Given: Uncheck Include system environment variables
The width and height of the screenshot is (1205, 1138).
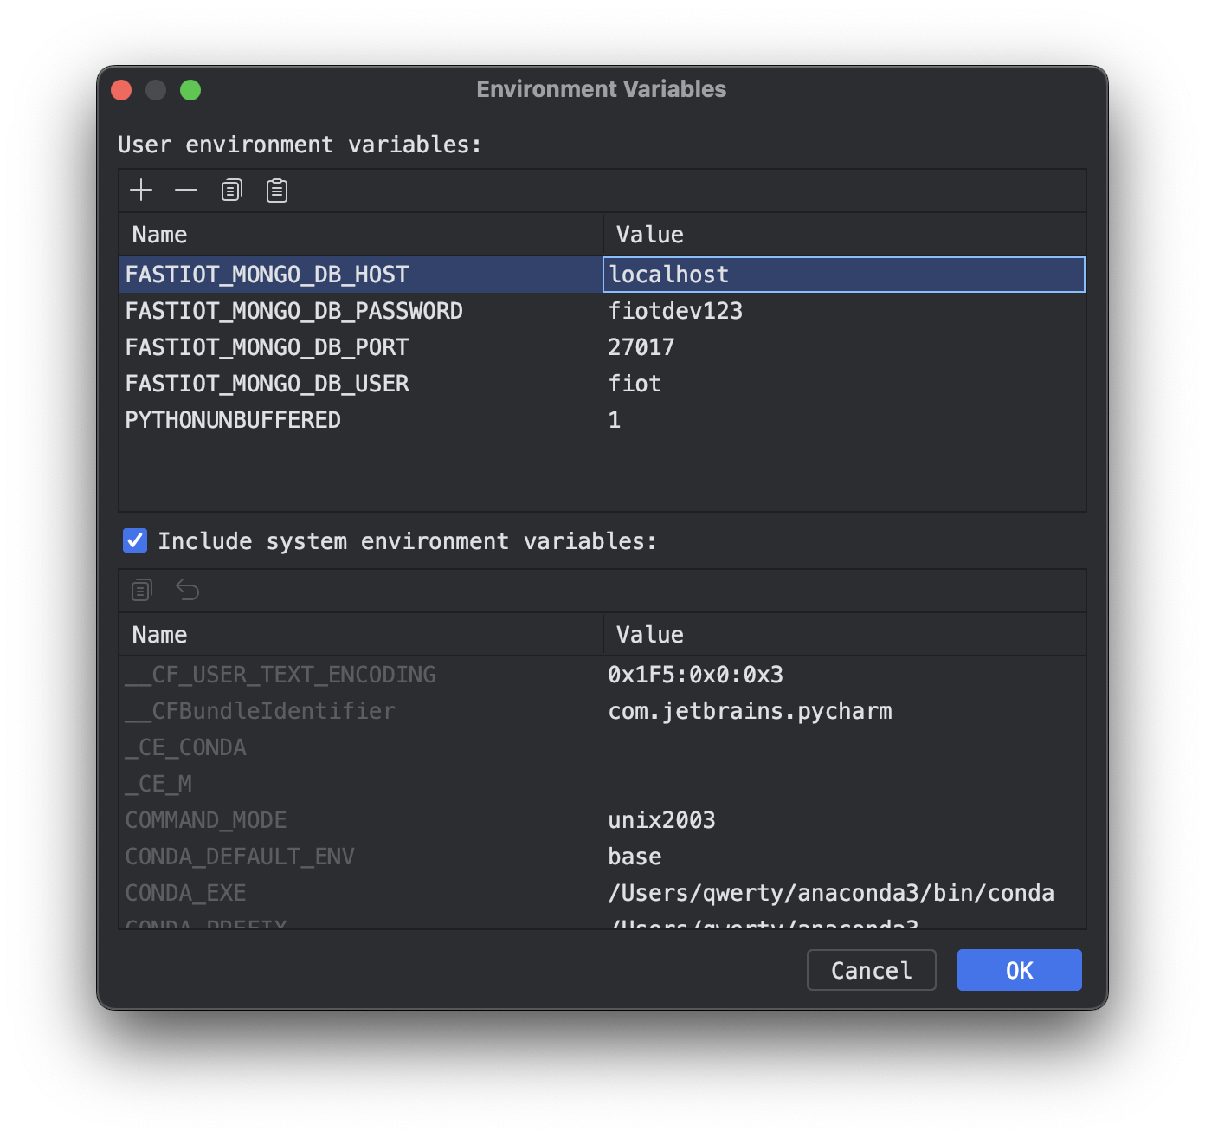Looking at the screenshot, I should coord(135,541).
